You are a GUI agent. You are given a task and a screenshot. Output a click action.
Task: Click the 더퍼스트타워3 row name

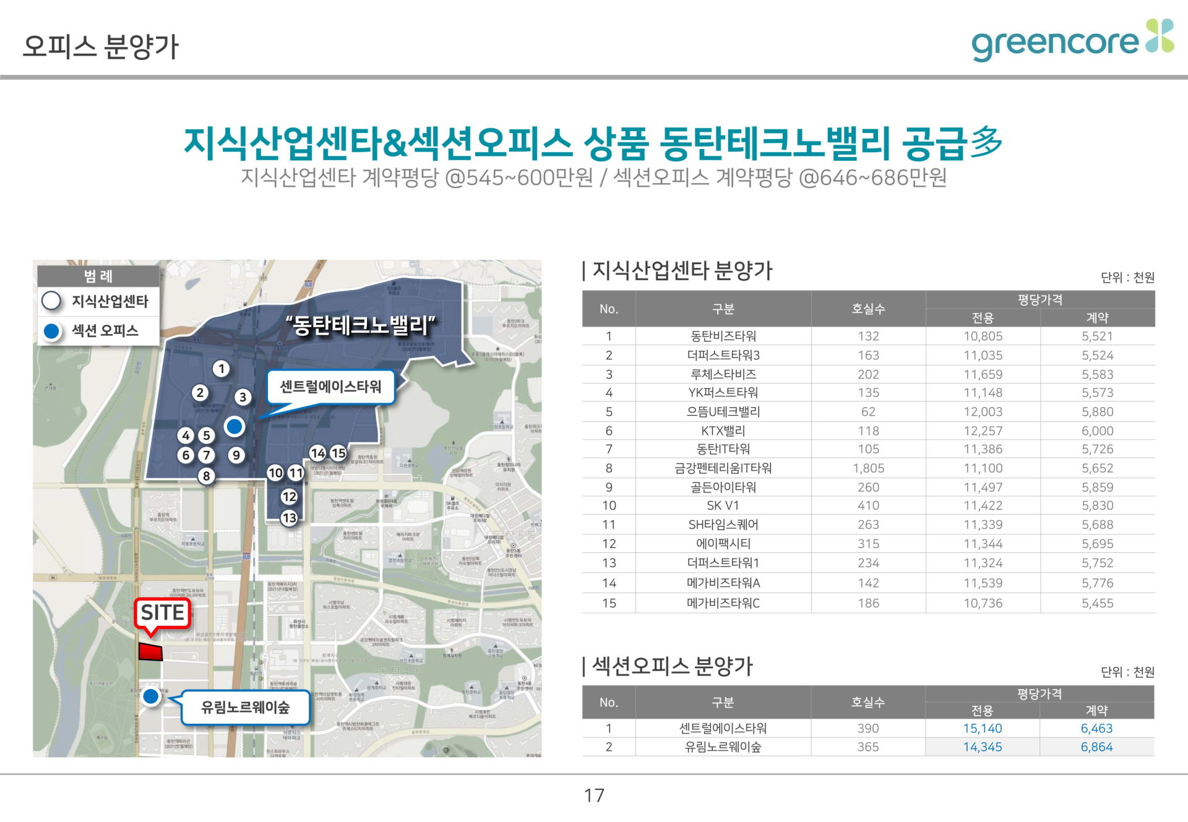pos(723,355)
